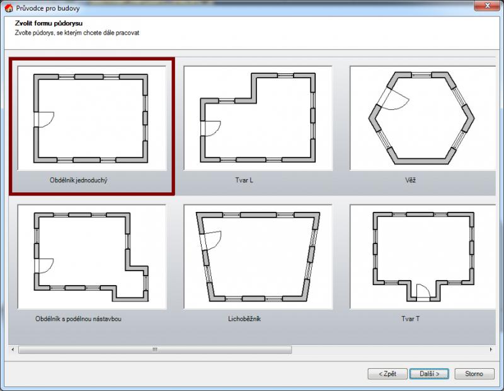Close the Průvodce pro budovy window
This screenshot has width=504, height=391.
pos(489,7)
